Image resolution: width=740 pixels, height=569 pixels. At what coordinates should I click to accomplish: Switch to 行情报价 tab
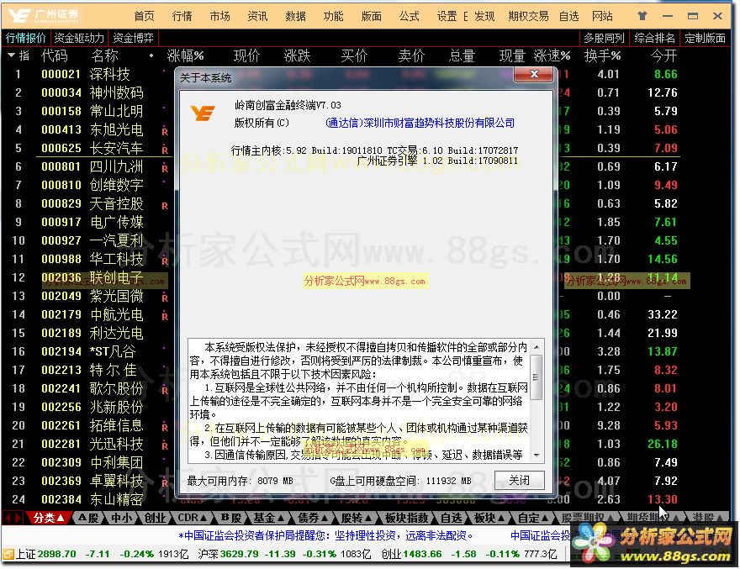coord(25,38)
